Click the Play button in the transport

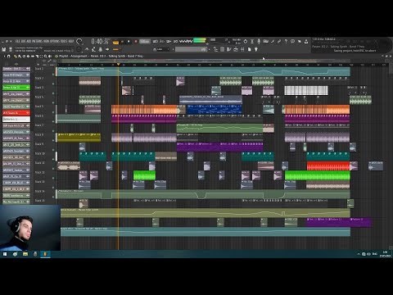122,42
